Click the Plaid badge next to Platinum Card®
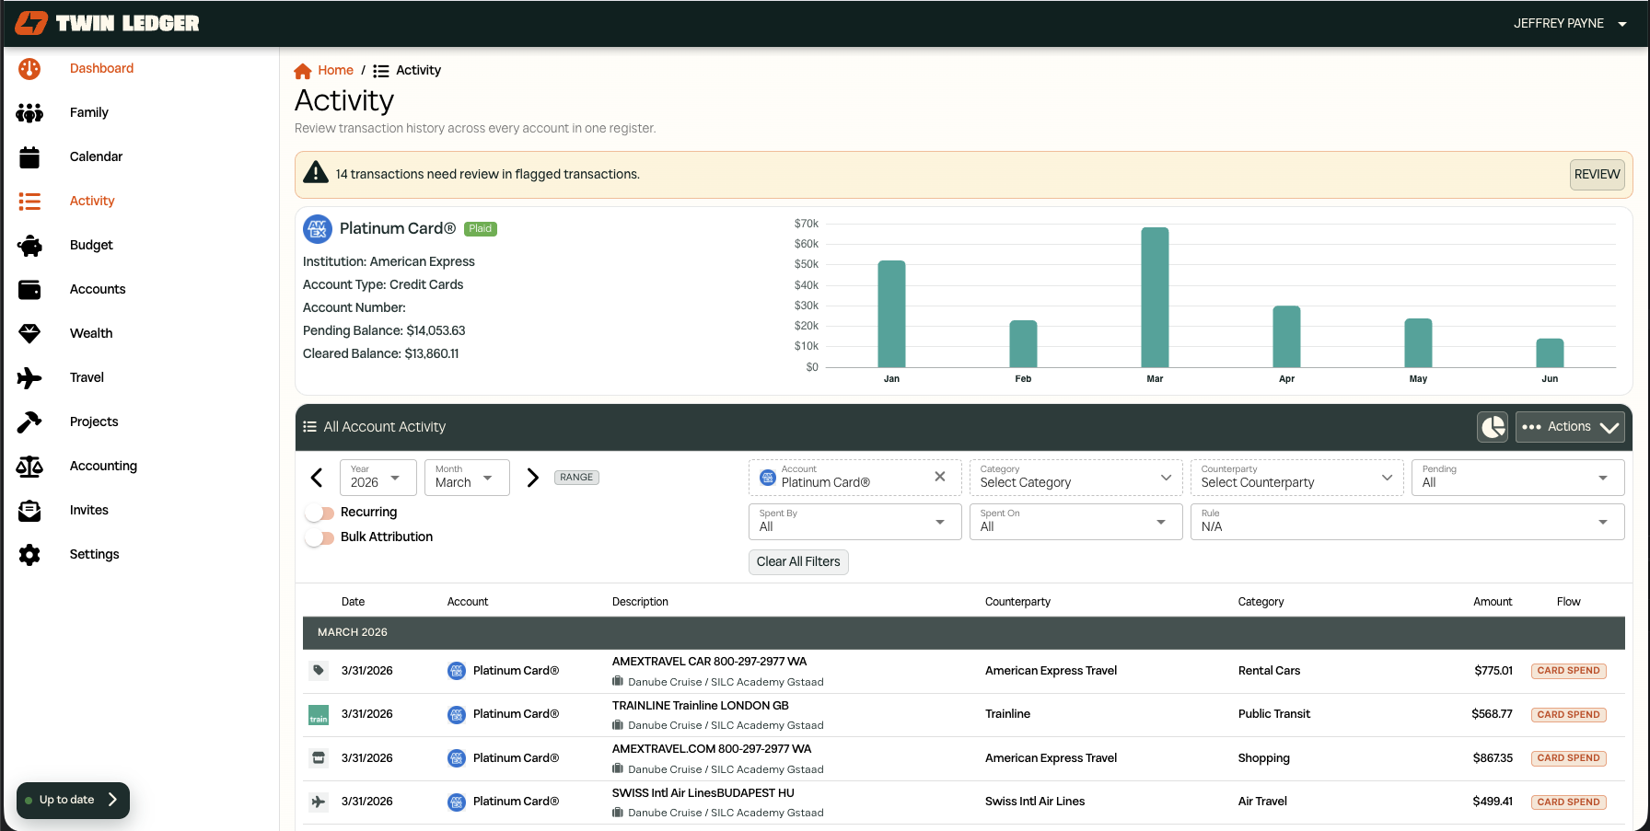 point(481,228)
